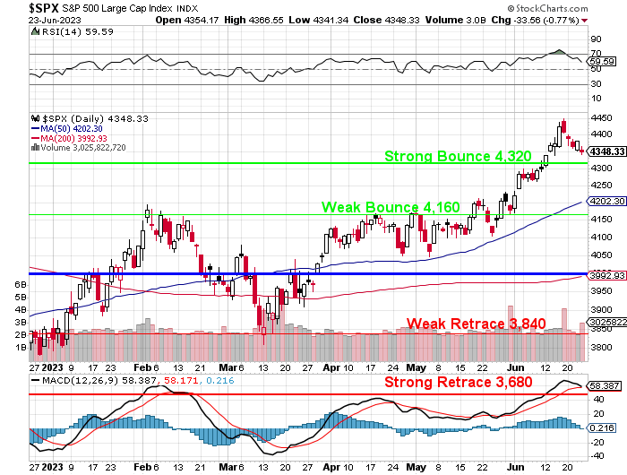Select the Weak Bounce 4,160 annotation
The image size is (627, 475).
[391, 207]
